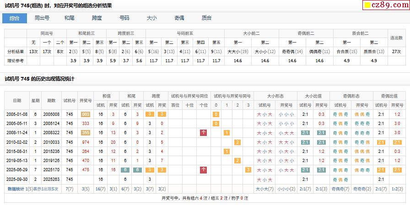Select the 大小 tab
This screenshot has height=206, width=410.
(x=151, y=18)
